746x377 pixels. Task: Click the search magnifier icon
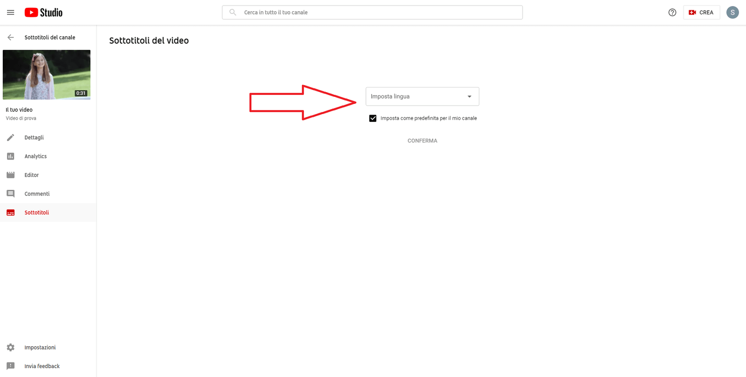point(233,13)
